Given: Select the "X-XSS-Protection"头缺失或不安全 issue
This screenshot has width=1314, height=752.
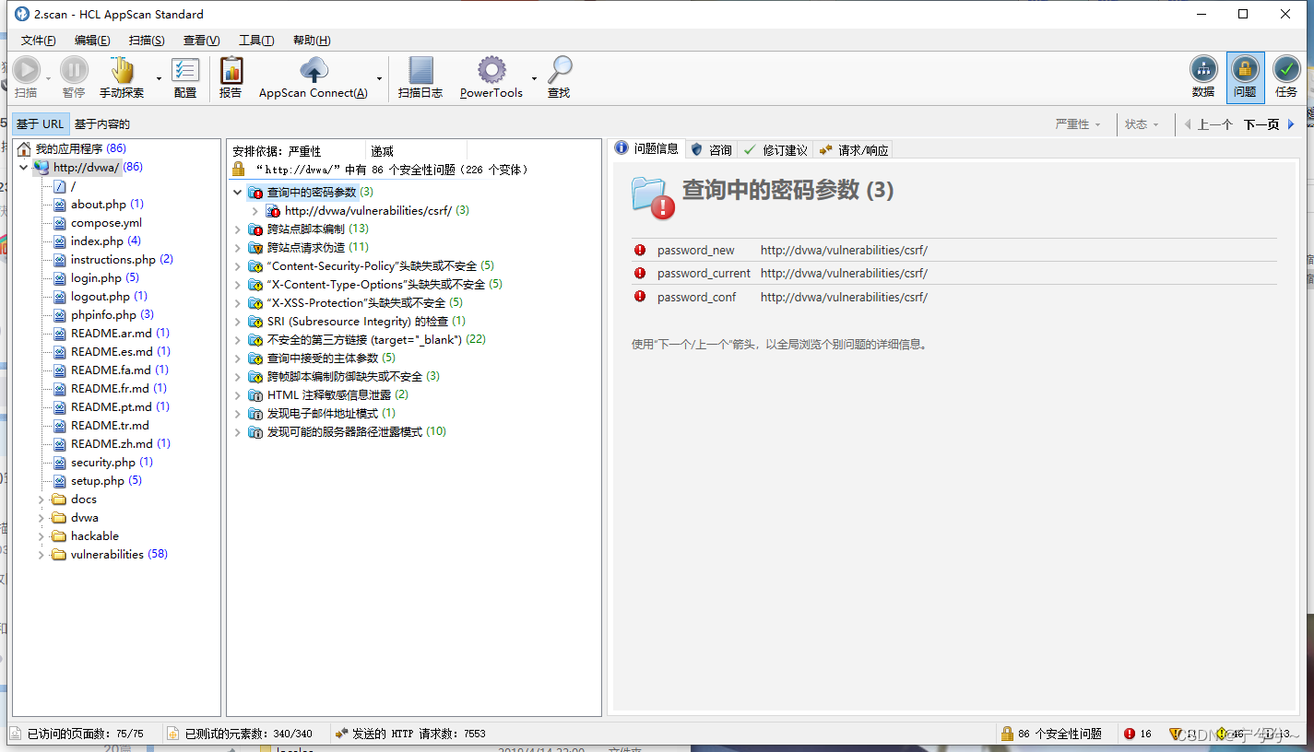Looking at the screenshot, I should coord(356,302).
